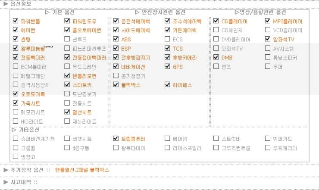Enable the ECS checkbox
This screenshot has width=319, height=190.
167,39
